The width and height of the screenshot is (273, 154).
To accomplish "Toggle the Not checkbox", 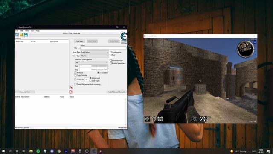I will [x=110, y=55].
